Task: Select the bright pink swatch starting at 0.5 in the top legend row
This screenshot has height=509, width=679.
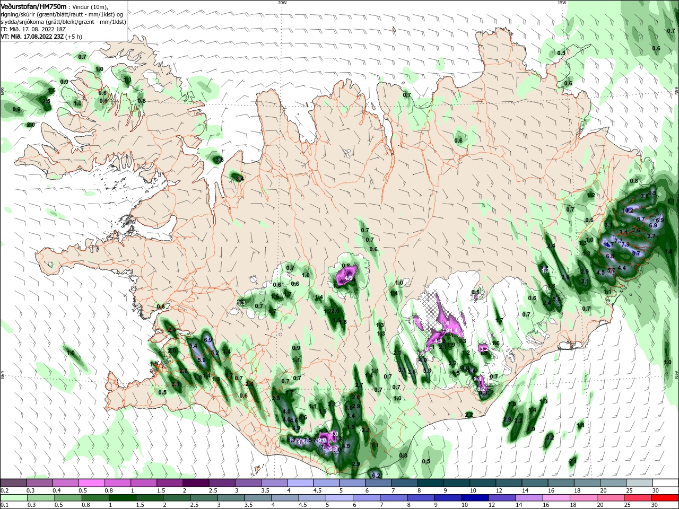Action: [x=91, y=483]
